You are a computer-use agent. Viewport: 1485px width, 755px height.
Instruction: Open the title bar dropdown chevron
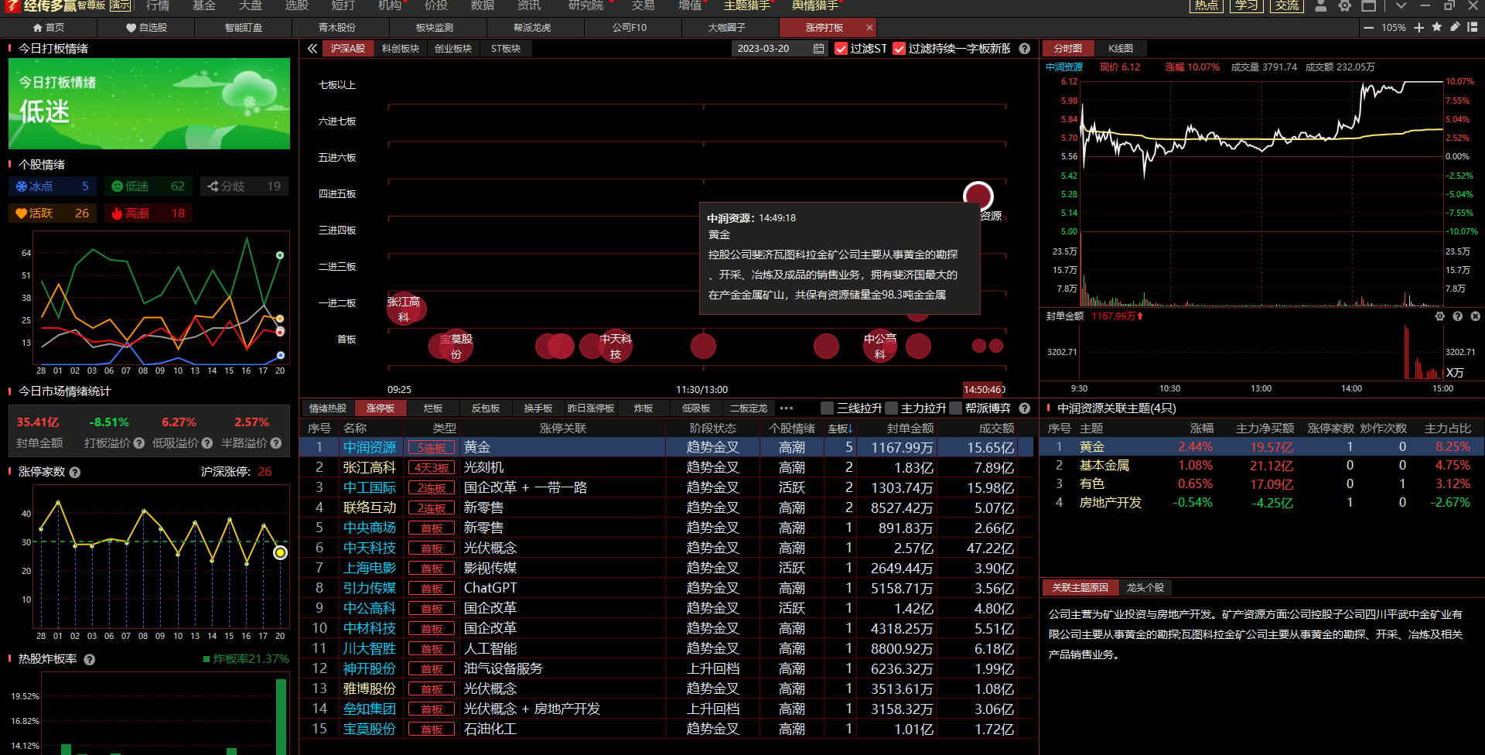pyautogui.click(x=1401, y=6)
